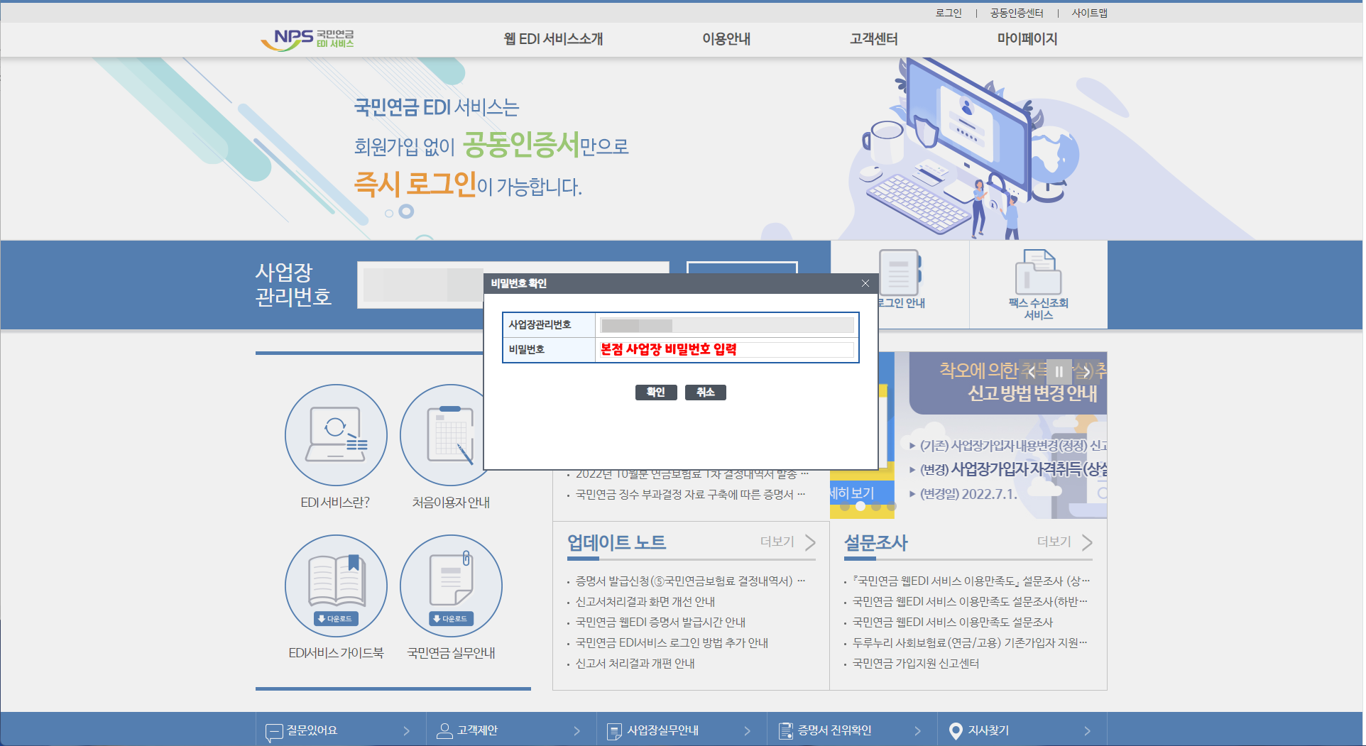Select the first banner pagination dot
The image size is (1366, 746).
845,506
